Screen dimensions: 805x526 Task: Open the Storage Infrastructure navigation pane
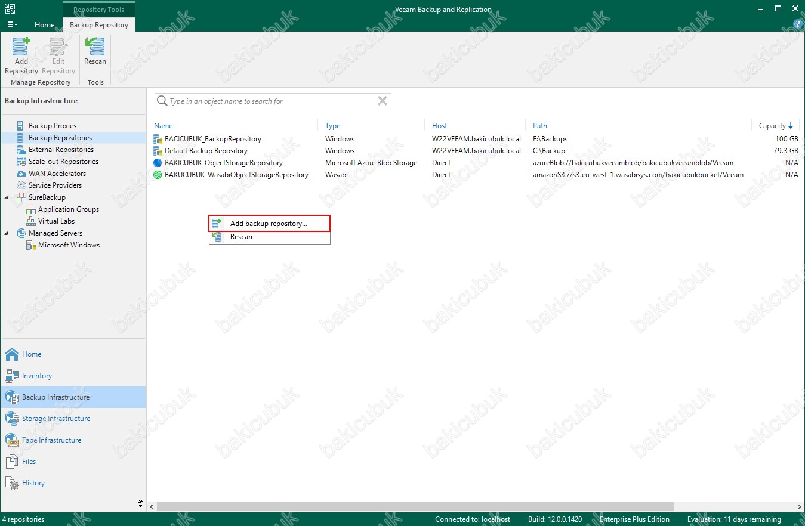tap(73, 419)
